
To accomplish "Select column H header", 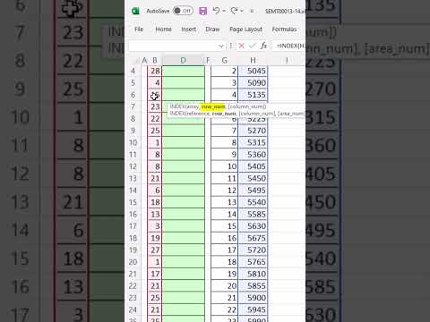I will tap(253, 61).
